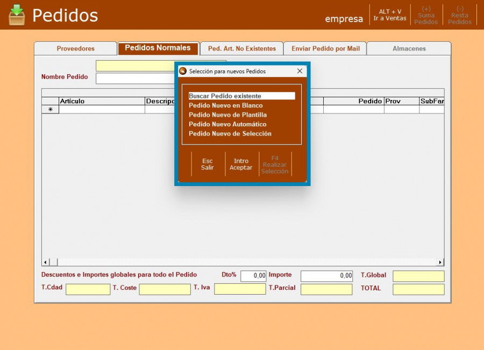Choose Pedido Nuevo de Selección

[230, 134]
